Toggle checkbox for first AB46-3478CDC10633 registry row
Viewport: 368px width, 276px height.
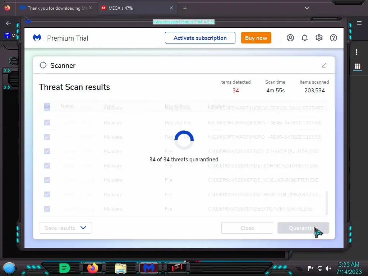click(47, 123)
